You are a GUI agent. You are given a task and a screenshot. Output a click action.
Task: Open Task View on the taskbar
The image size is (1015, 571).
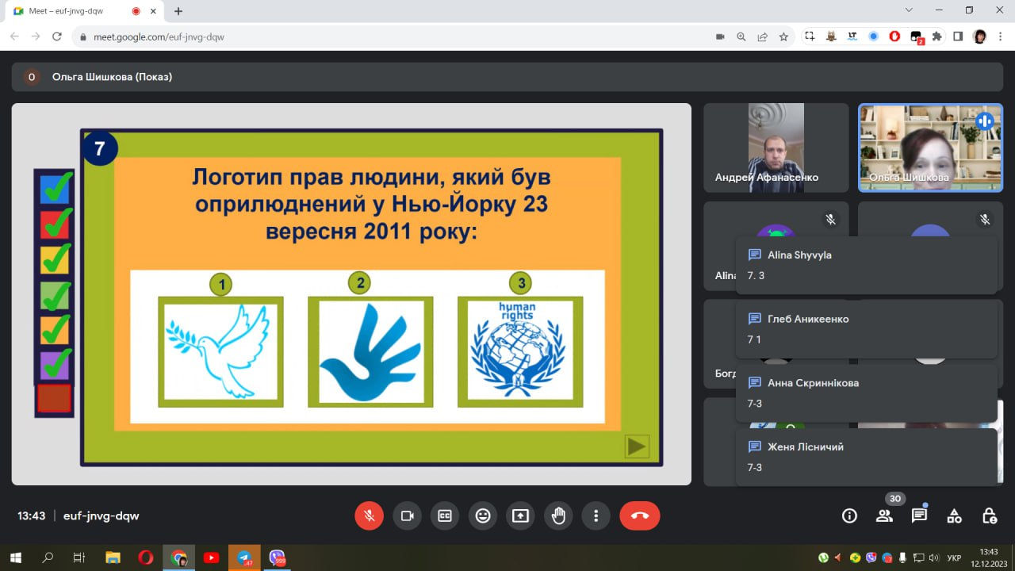79,558
